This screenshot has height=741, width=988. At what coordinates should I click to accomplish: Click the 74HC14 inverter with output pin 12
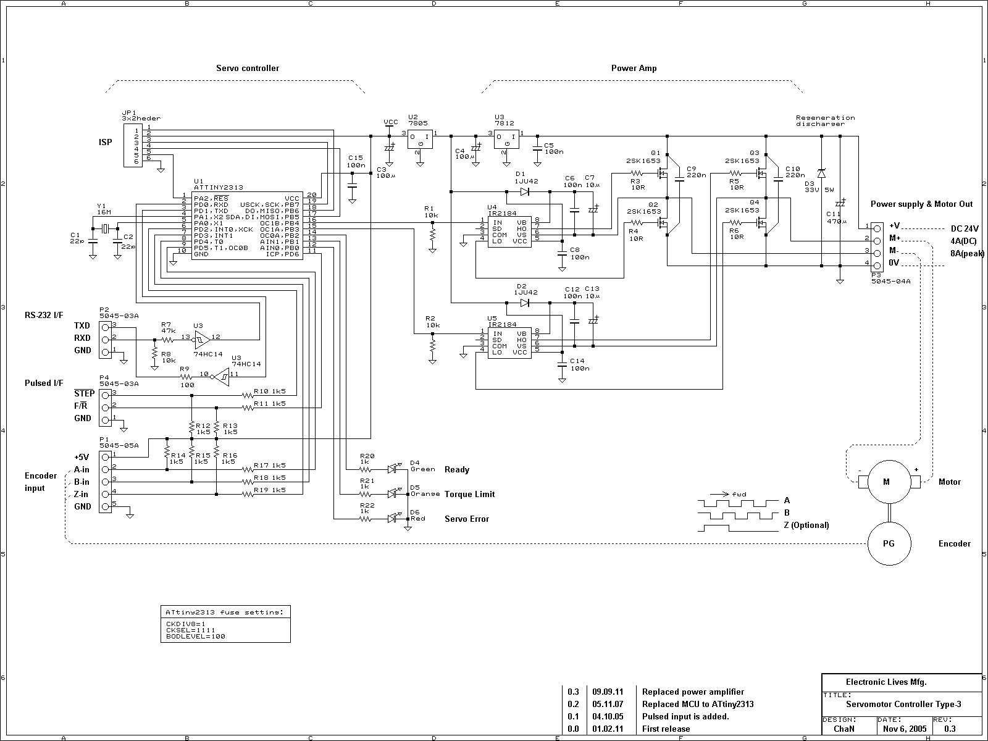coord(201,338)
